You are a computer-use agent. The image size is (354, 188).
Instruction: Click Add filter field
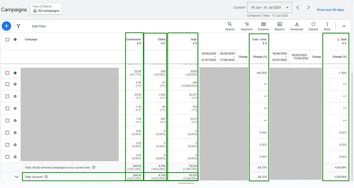[39, 26]
